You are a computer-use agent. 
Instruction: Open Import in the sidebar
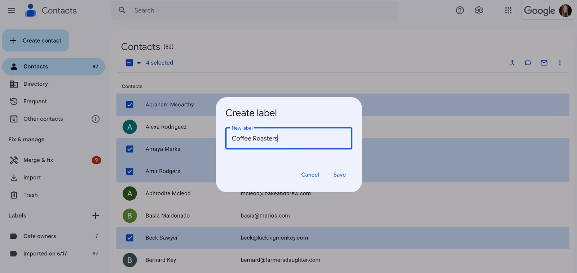pyautogui.click(x=53, y=178)
